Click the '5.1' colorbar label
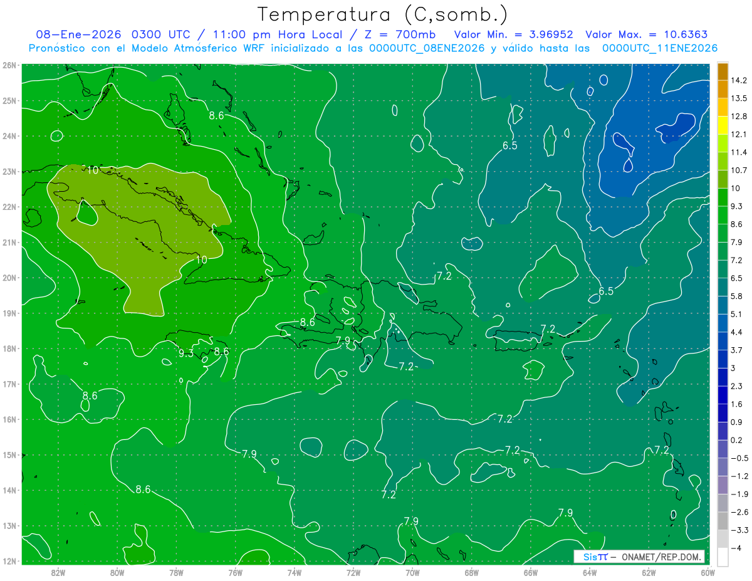This screenshot has width=752, height=581. click(736, 314)
